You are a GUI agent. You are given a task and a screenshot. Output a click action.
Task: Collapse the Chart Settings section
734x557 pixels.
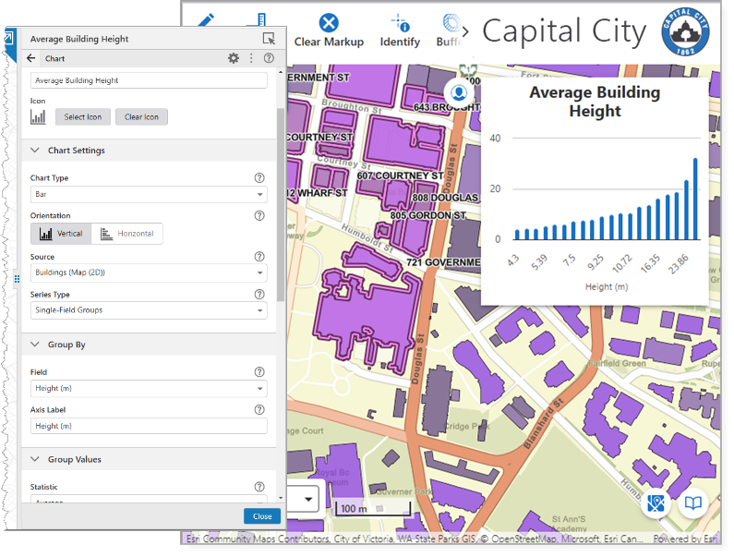(x=35, y=150)
